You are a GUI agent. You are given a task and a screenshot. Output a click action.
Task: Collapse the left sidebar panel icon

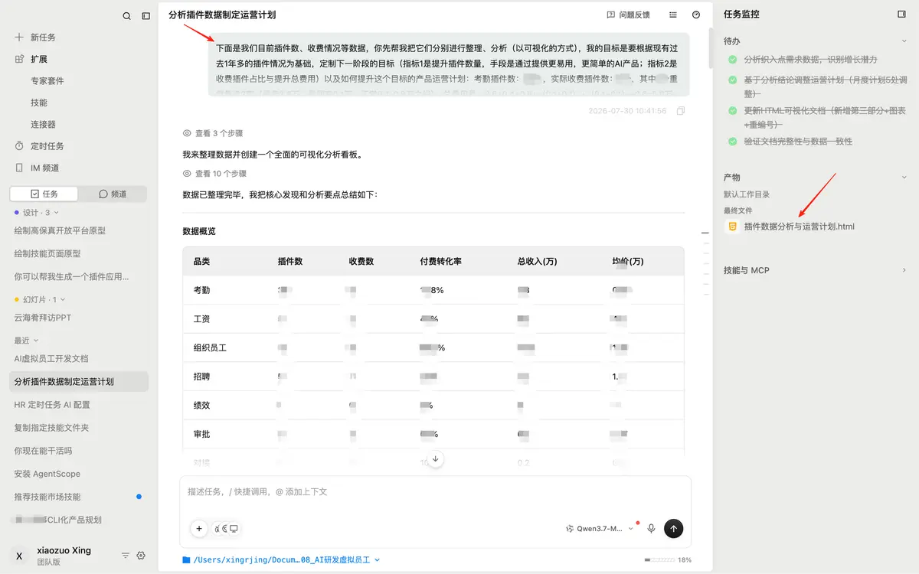(x=146, y=16)
